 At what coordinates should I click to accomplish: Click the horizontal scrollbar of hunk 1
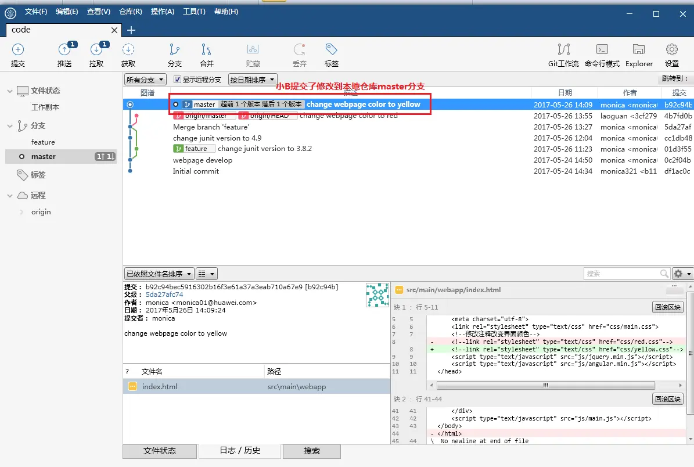click(546, 386)
